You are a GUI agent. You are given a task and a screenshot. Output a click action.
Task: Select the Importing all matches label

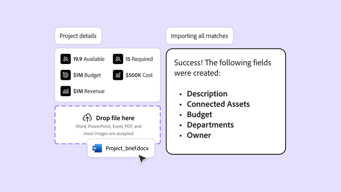coord(200,36)
